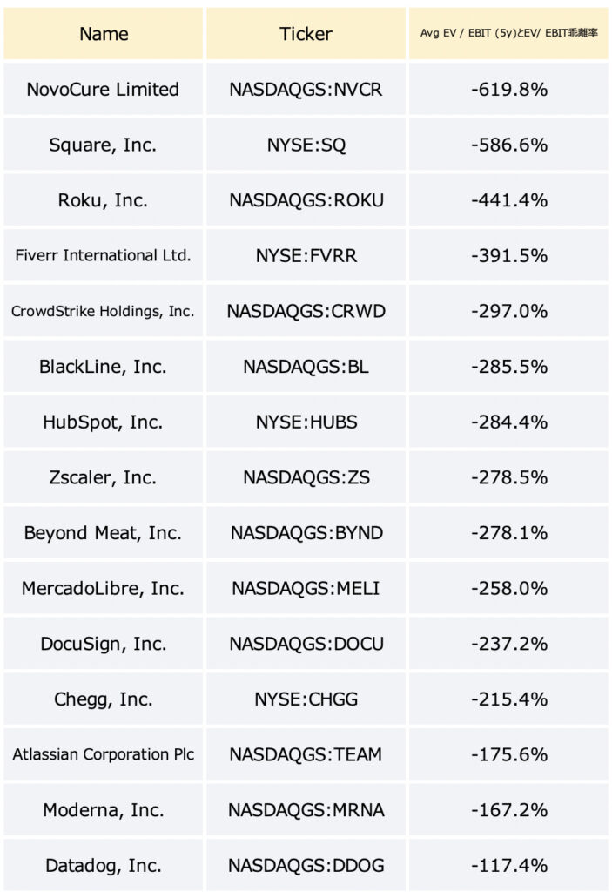Click the NASDAQGS:ZS ticker cell
The image size is (612, 892).
(306, 477)
